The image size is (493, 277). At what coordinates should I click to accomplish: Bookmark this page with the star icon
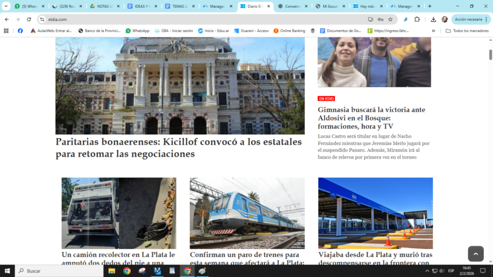pyautogui.click(x=390, y=19)
